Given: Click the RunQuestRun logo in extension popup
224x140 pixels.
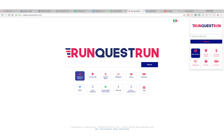Looking at the screenshot, I should (206, 26).
